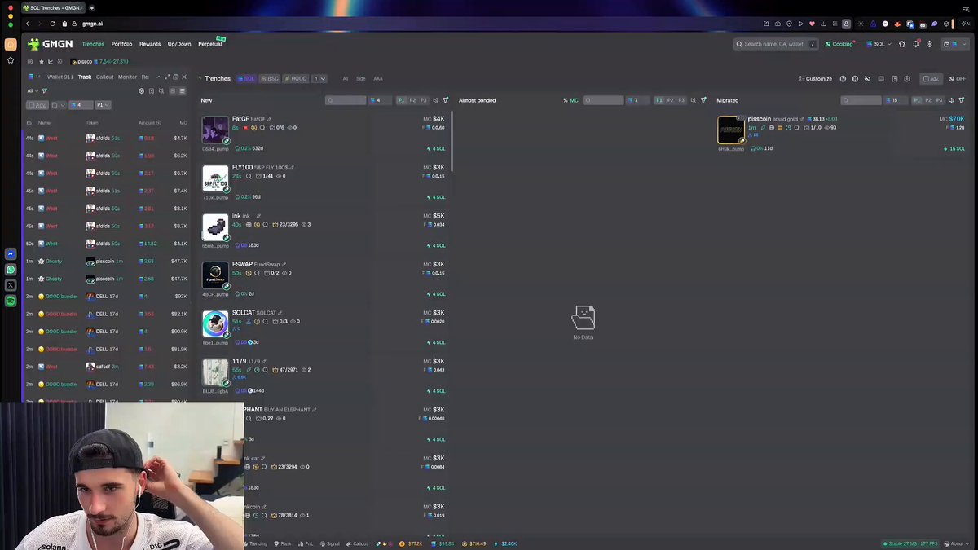Viewport: 978px width, 550px height.
Task: Open the Portfolio nav tab
Action: pyautogui.click(x=121, y=44)
